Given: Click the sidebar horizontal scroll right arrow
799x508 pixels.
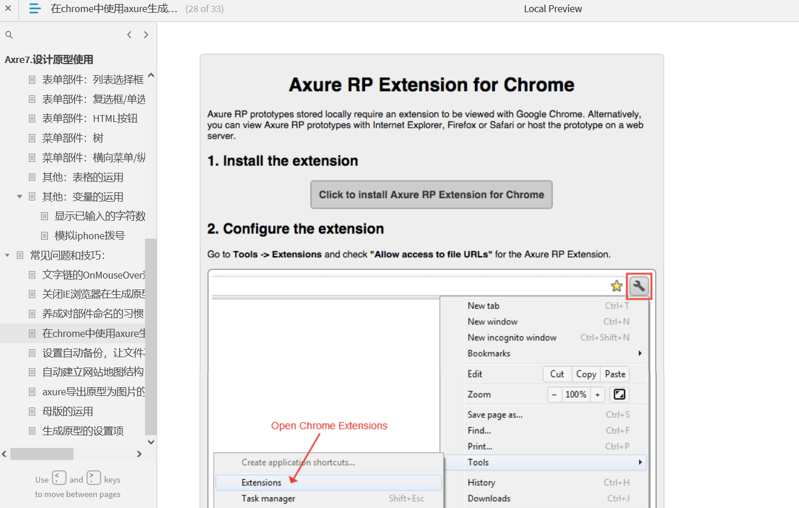Looking at the screenshot, I should 139,454.
